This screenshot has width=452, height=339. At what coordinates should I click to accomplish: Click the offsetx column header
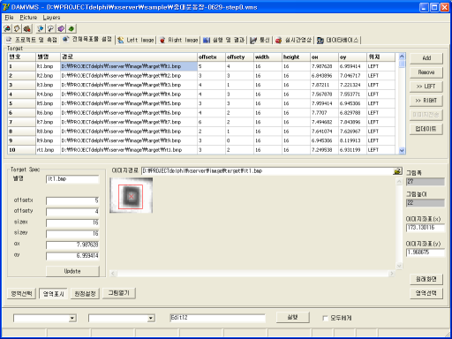[x=211, y=57]
